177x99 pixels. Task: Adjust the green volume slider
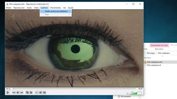click(135, 93)
